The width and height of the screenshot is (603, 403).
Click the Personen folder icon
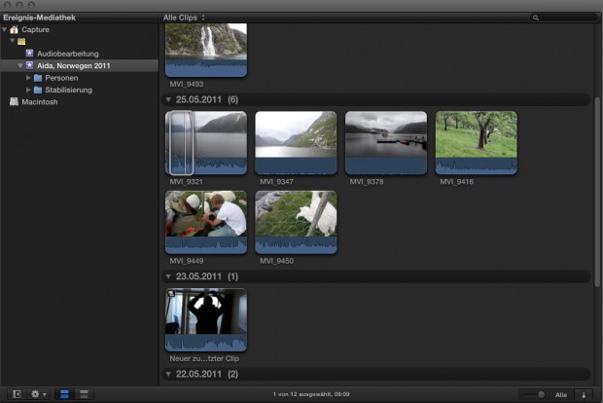click(38, 78)
